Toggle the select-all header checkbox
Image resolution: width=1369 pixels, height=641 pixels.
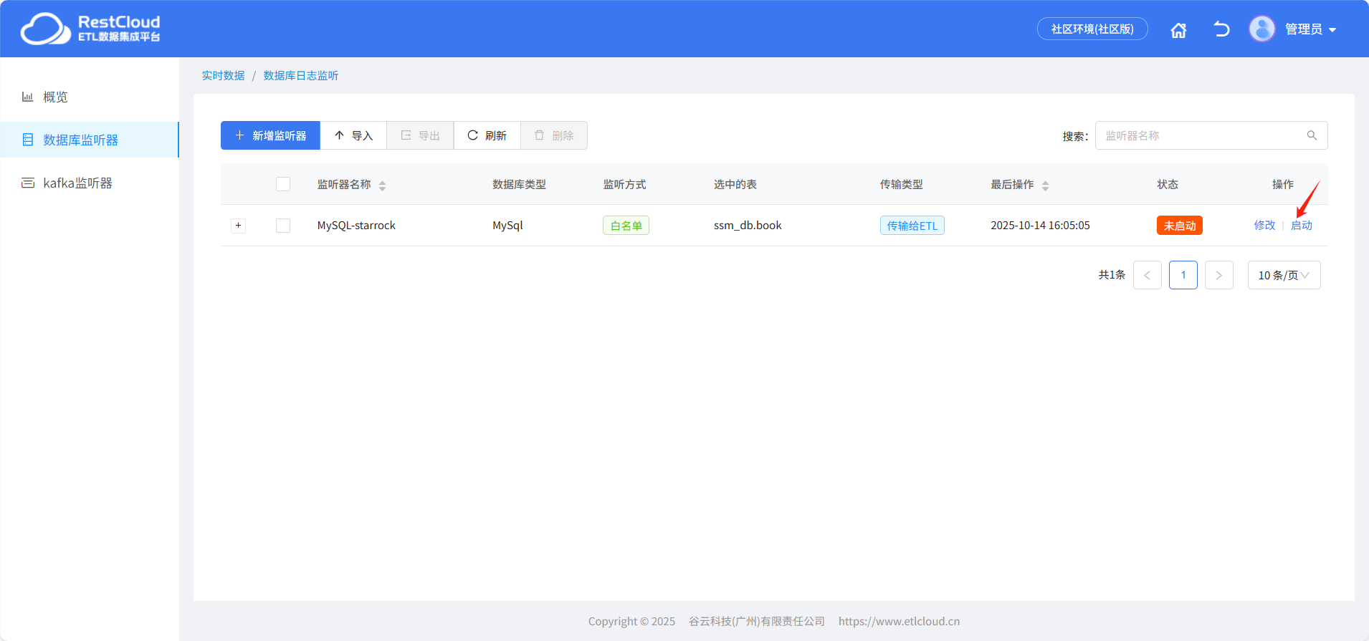[x=283, y=184]
